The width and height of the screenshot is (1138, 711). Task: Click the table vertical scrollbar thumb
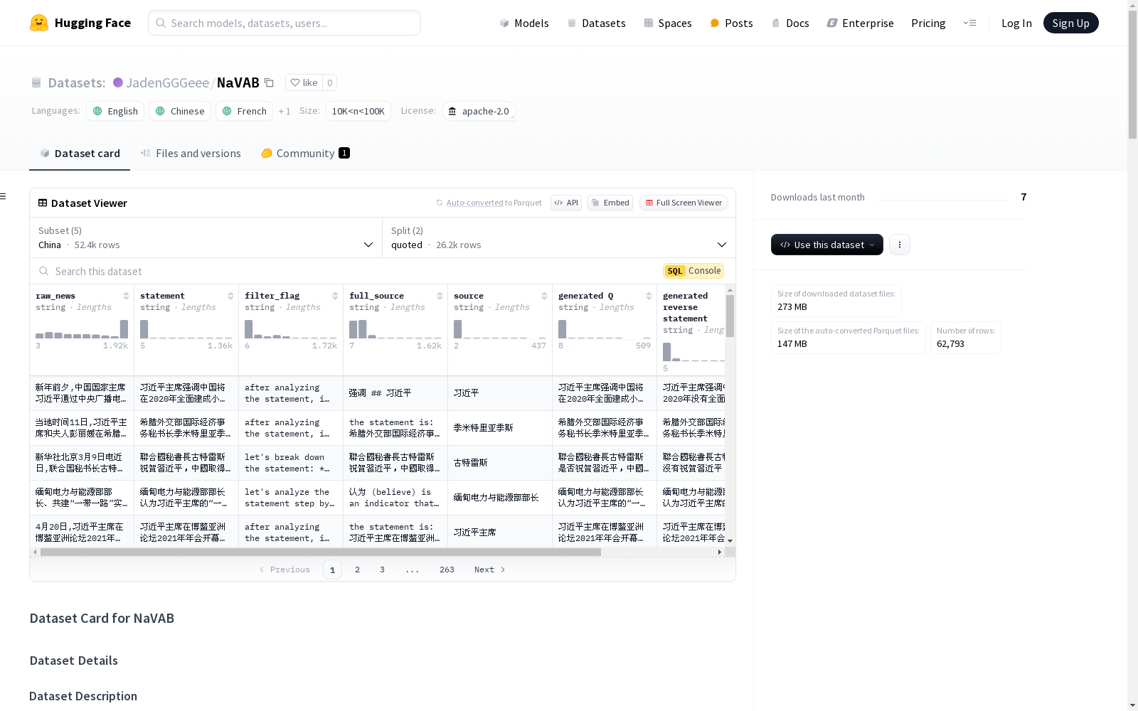[730, 316]
